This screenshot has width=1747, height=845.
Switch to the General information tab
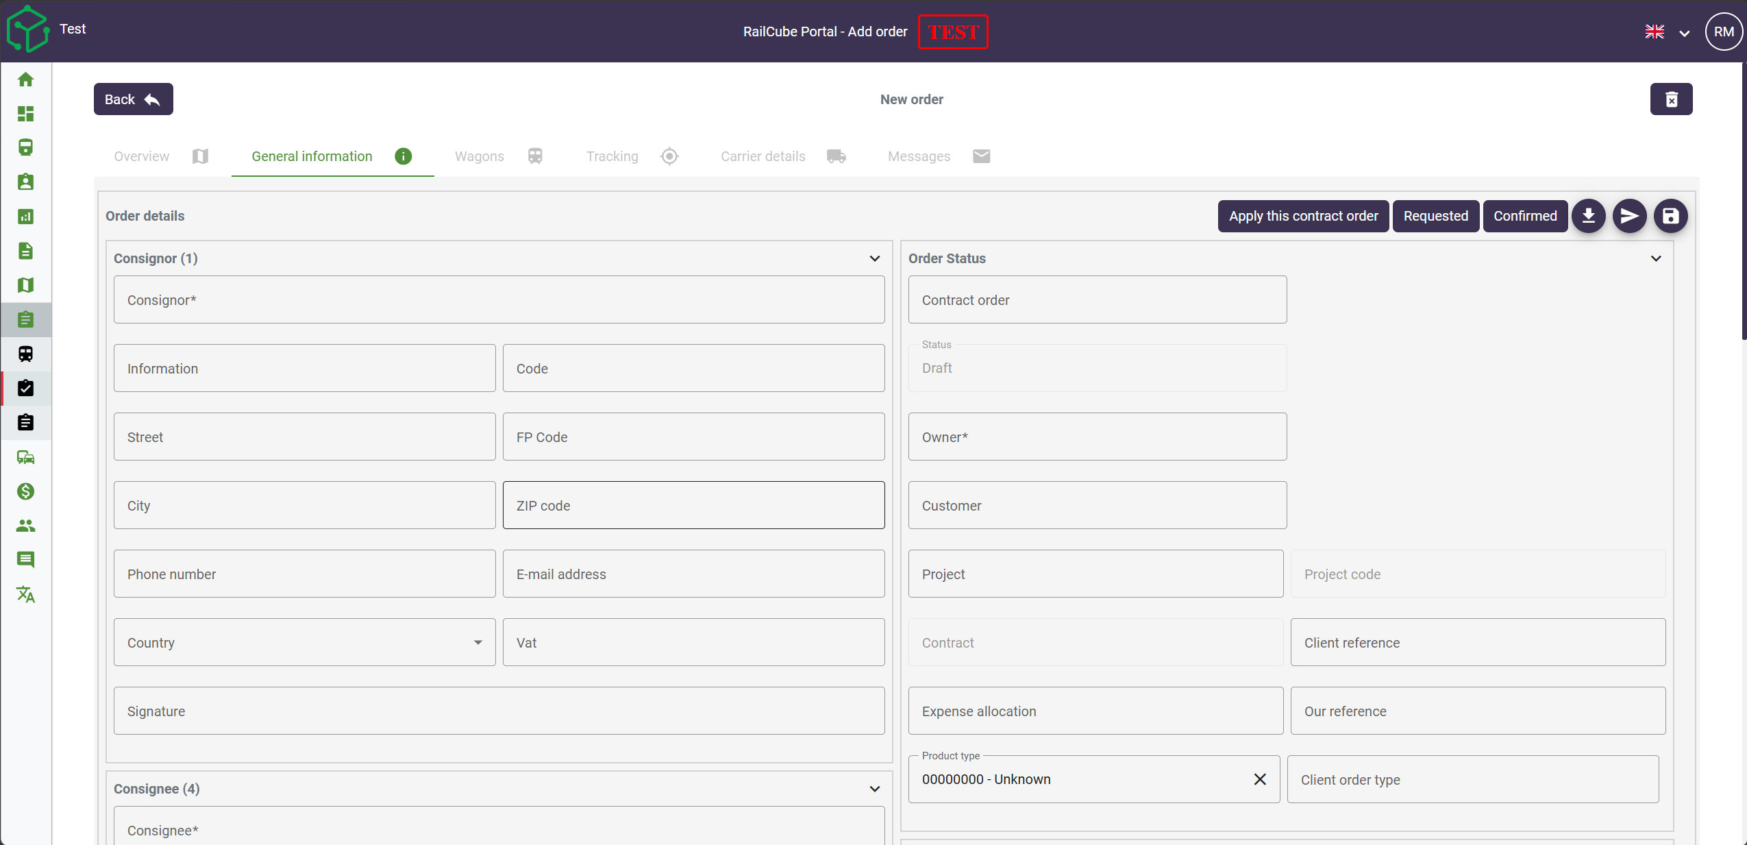pos(332,156)
